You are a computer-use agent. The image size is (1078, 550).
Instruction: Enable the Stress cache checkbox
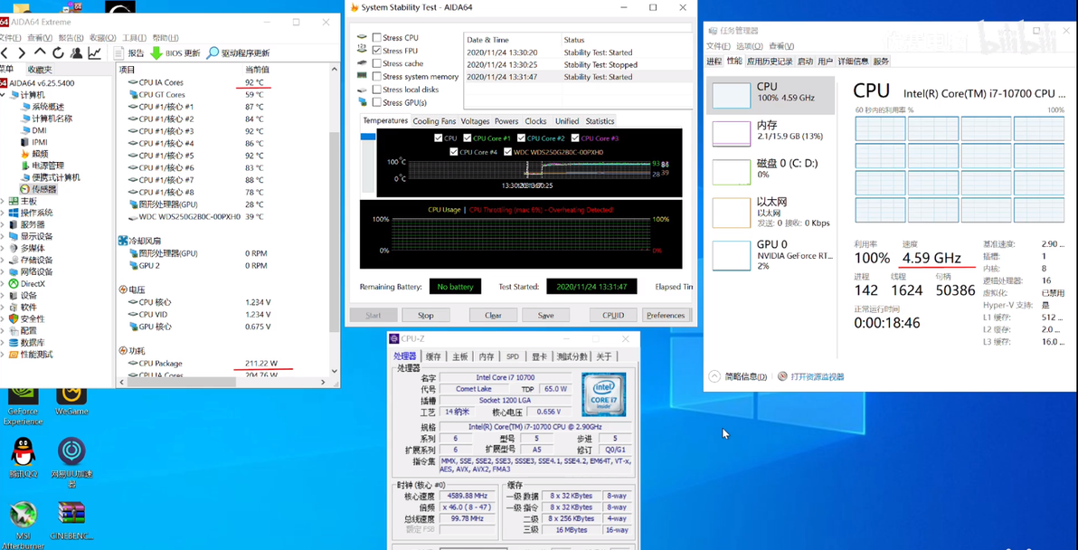click(377, 63)
